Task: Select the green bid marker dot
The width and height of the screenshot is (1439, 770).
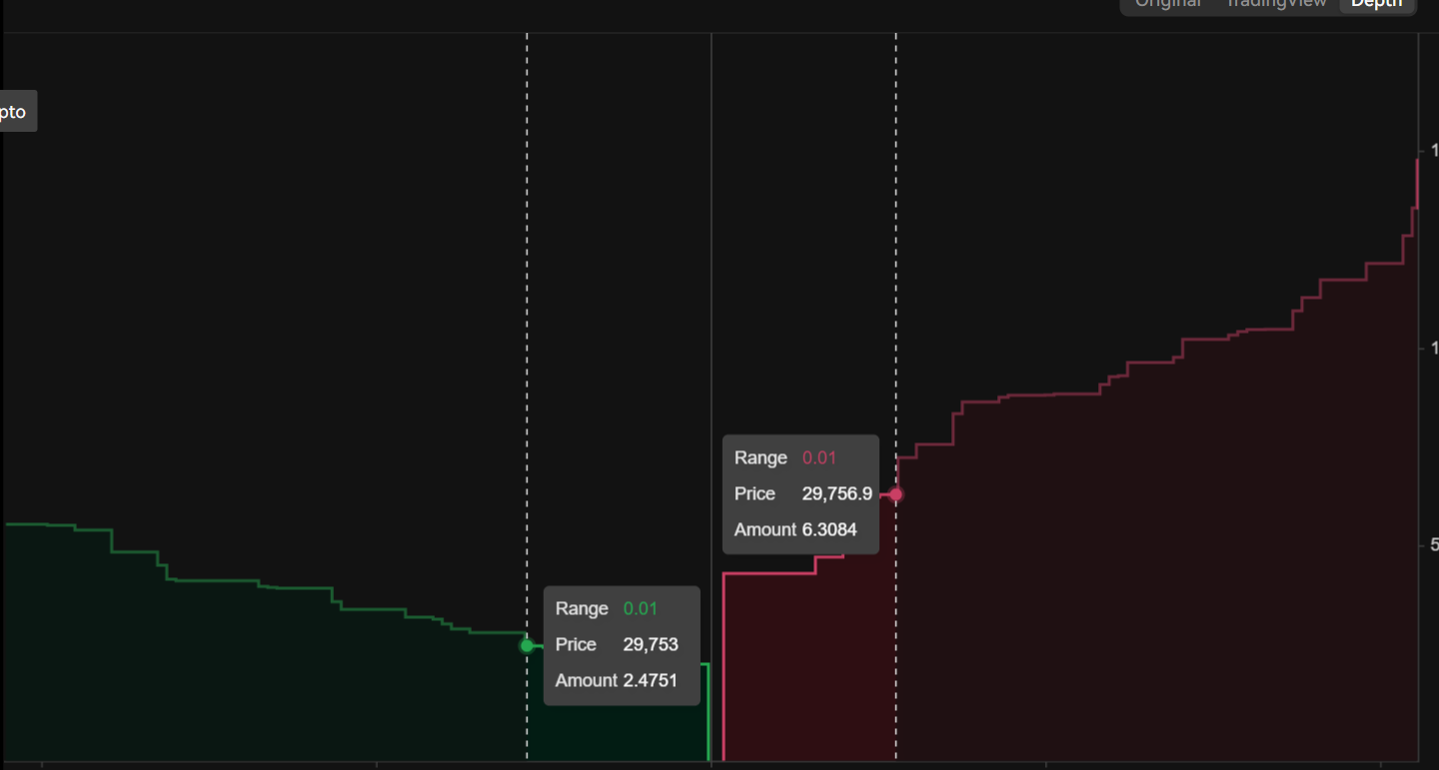Action: click(527, 645)
